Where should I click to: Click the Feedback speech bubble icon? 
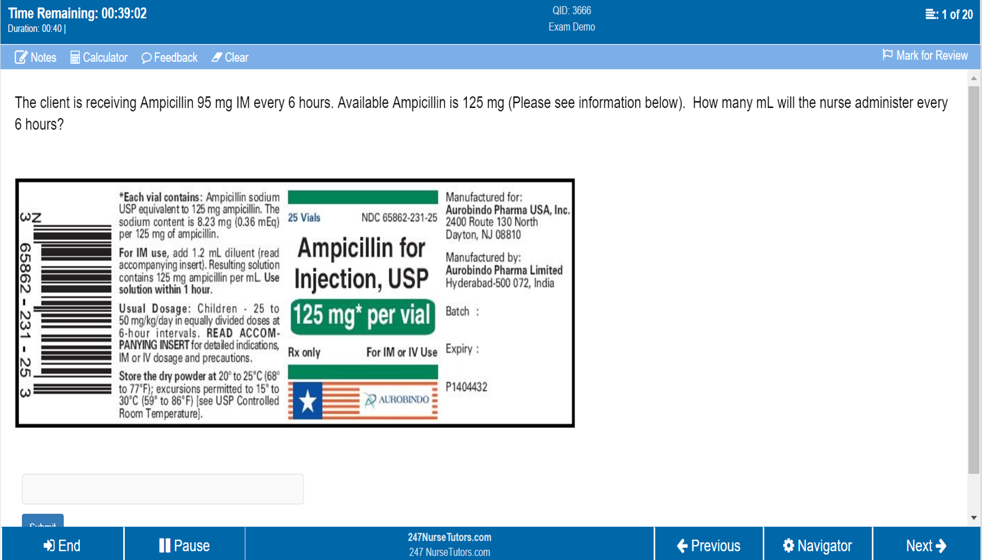(146, 58)
